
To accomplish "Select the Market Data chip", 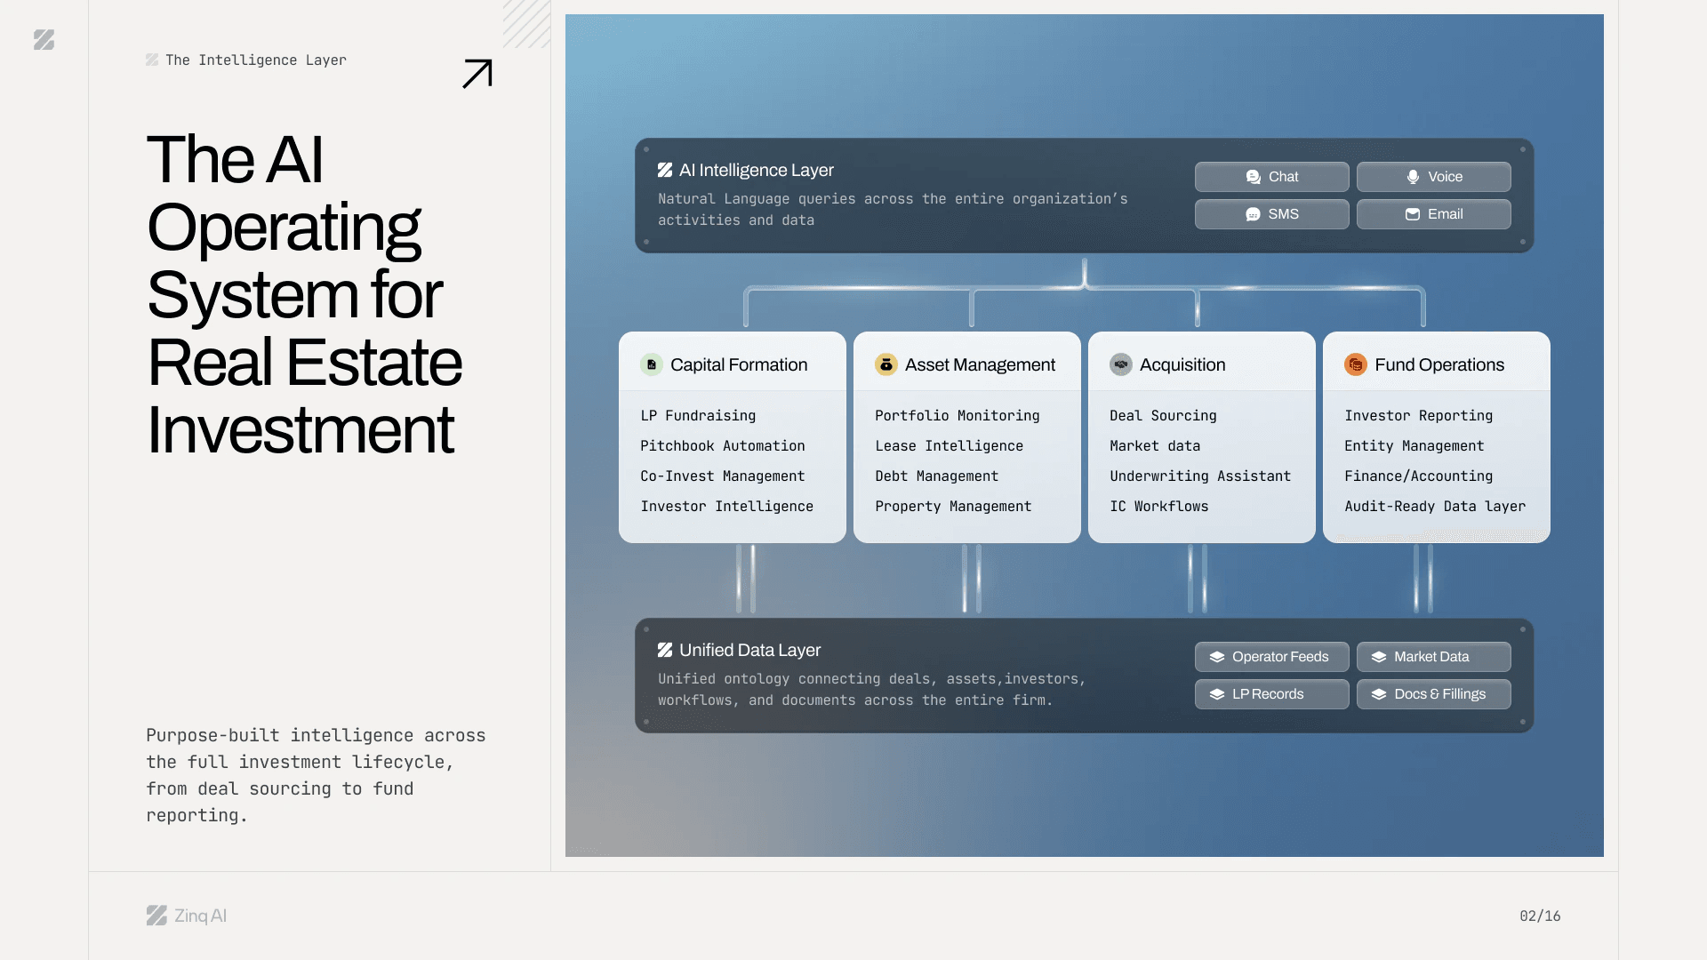I will click(1434, 657).
